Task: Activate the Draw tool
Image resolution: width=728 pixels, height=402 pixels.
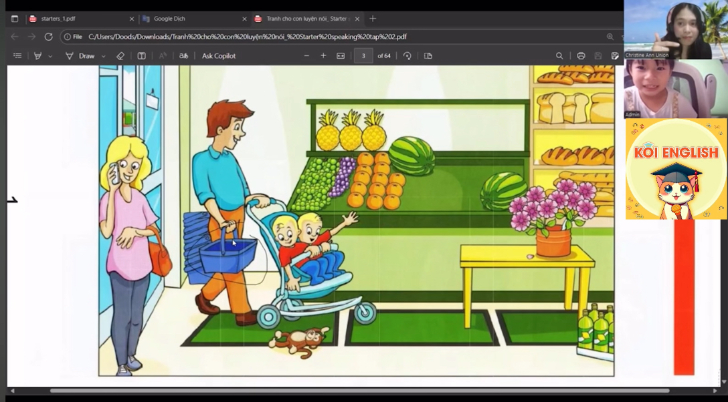Action: [80, 55]
